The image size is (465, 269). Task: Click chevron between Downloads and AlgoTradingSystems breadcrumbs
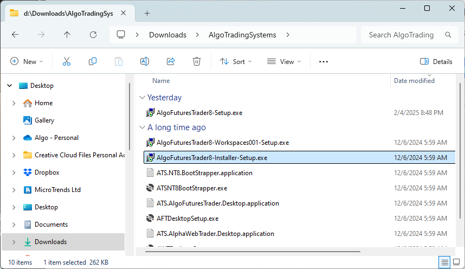(x=197, y=35)
